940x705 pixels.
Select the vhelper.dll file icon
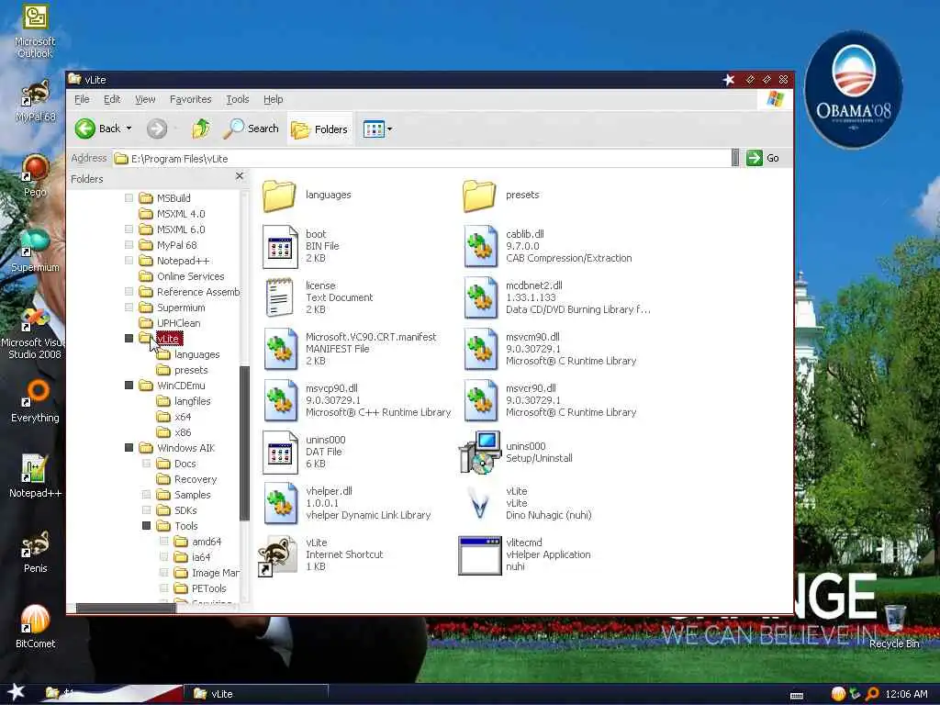[280, 504]
